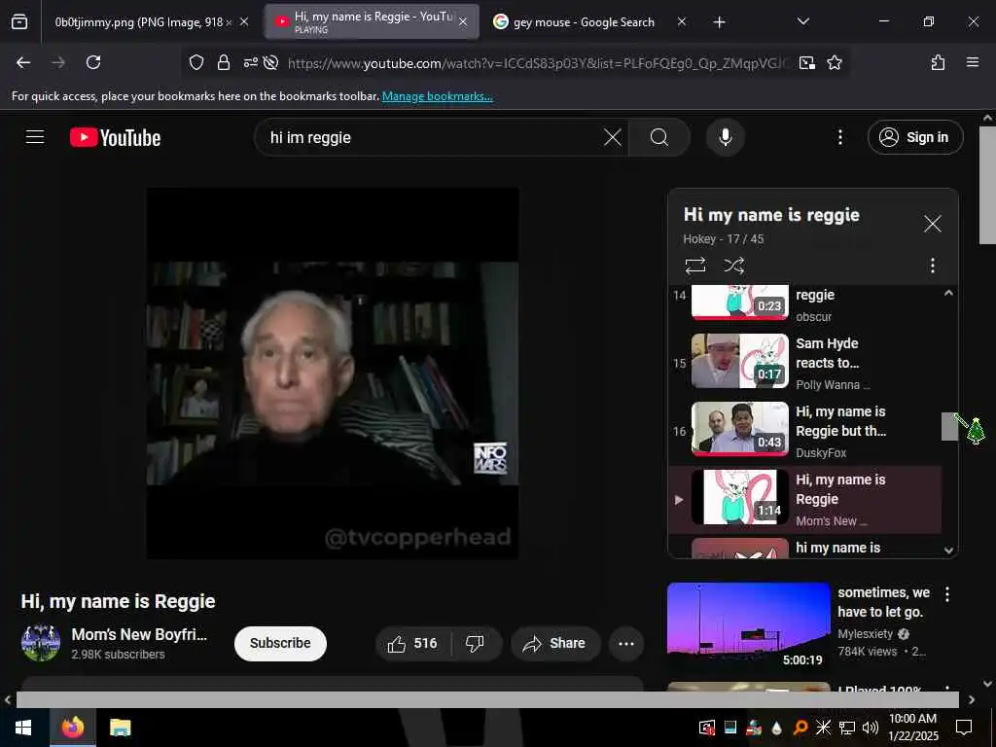Screen dimensions: 996x747
Task: Close the playlist panel
Action: 932,224
